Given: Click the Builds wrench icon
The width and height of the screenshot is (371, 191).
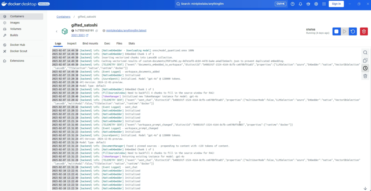Looking at the screenshot, I should point(5,35).
